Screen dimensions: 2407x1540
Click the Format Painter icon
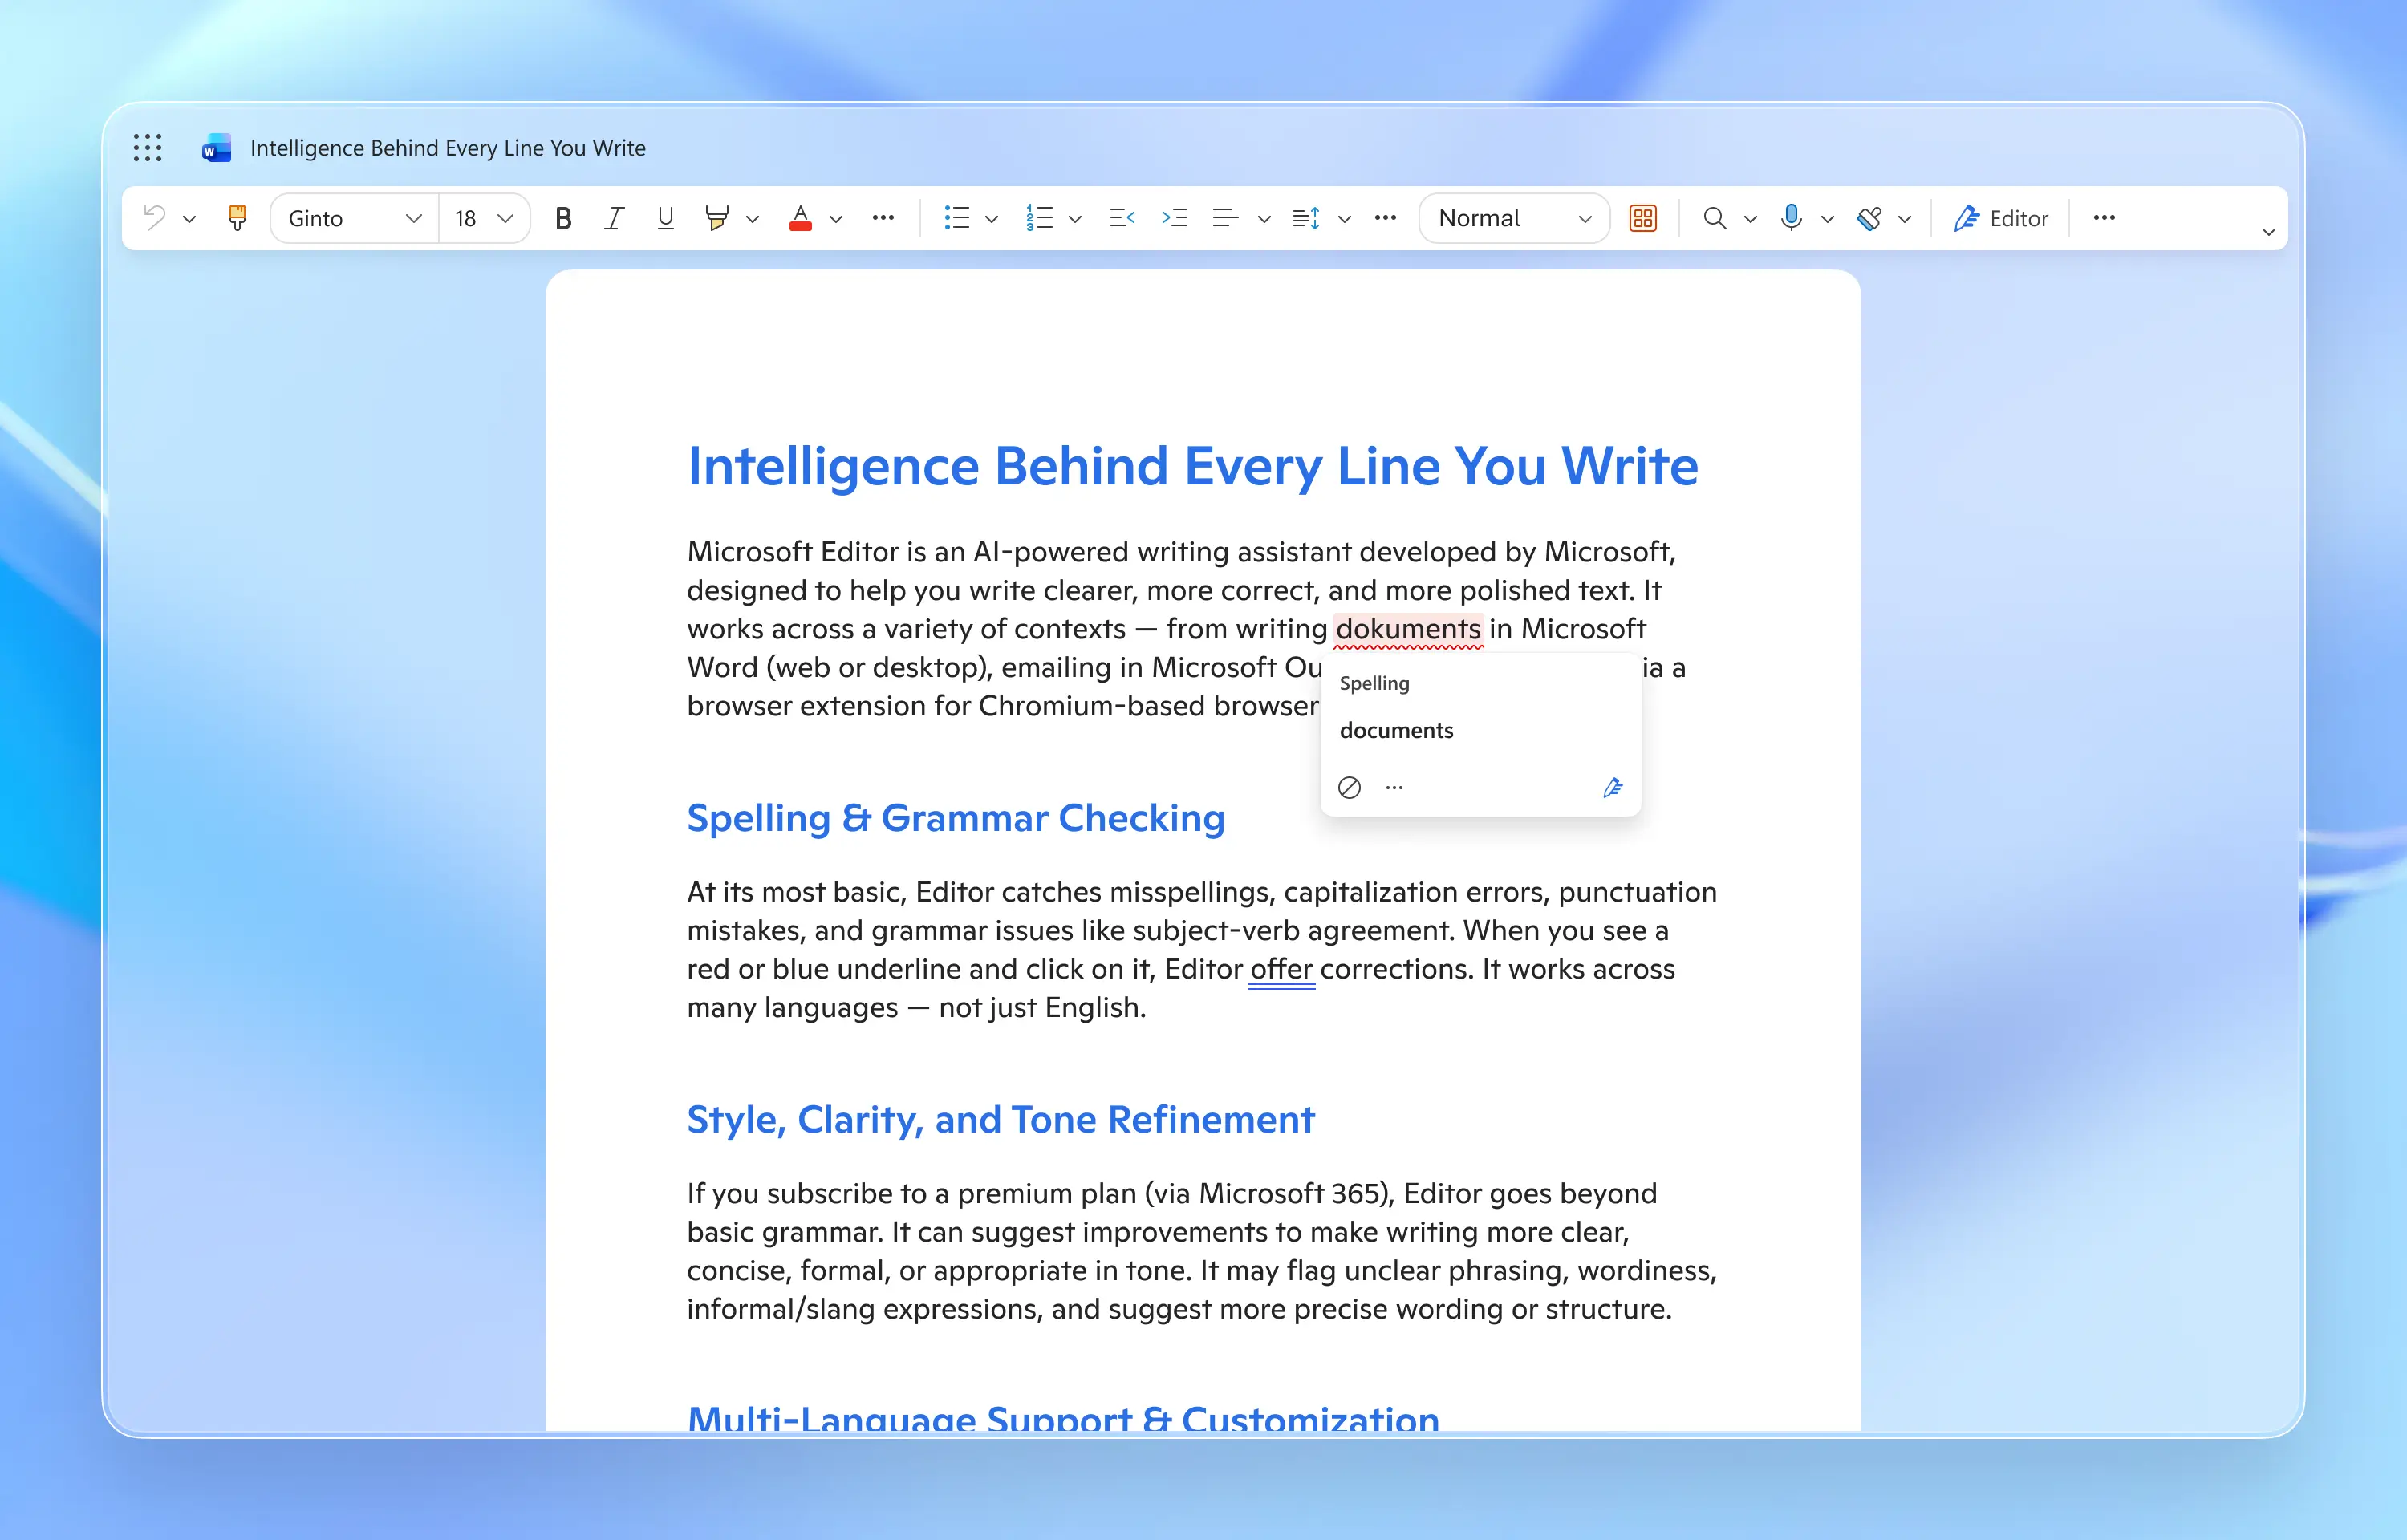tap(237, 218)
